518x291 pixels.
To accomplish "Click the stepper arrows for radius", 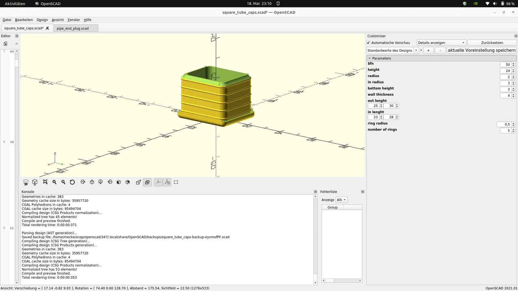I will [x=513, y=77].
